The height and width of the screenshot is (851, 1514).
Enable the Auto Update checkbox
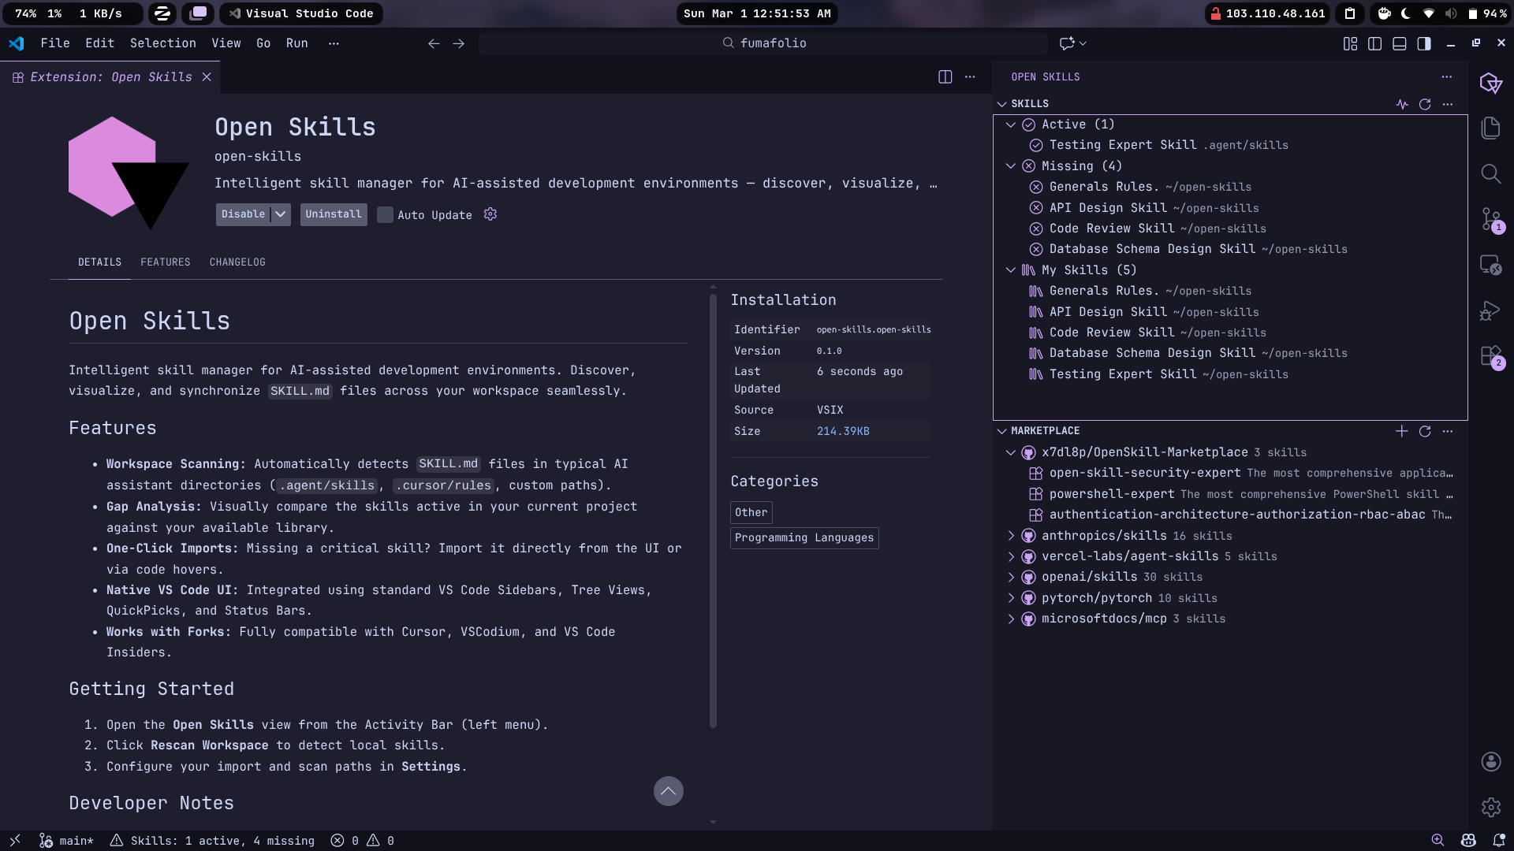pyautogui.click(x=385, y=214)
